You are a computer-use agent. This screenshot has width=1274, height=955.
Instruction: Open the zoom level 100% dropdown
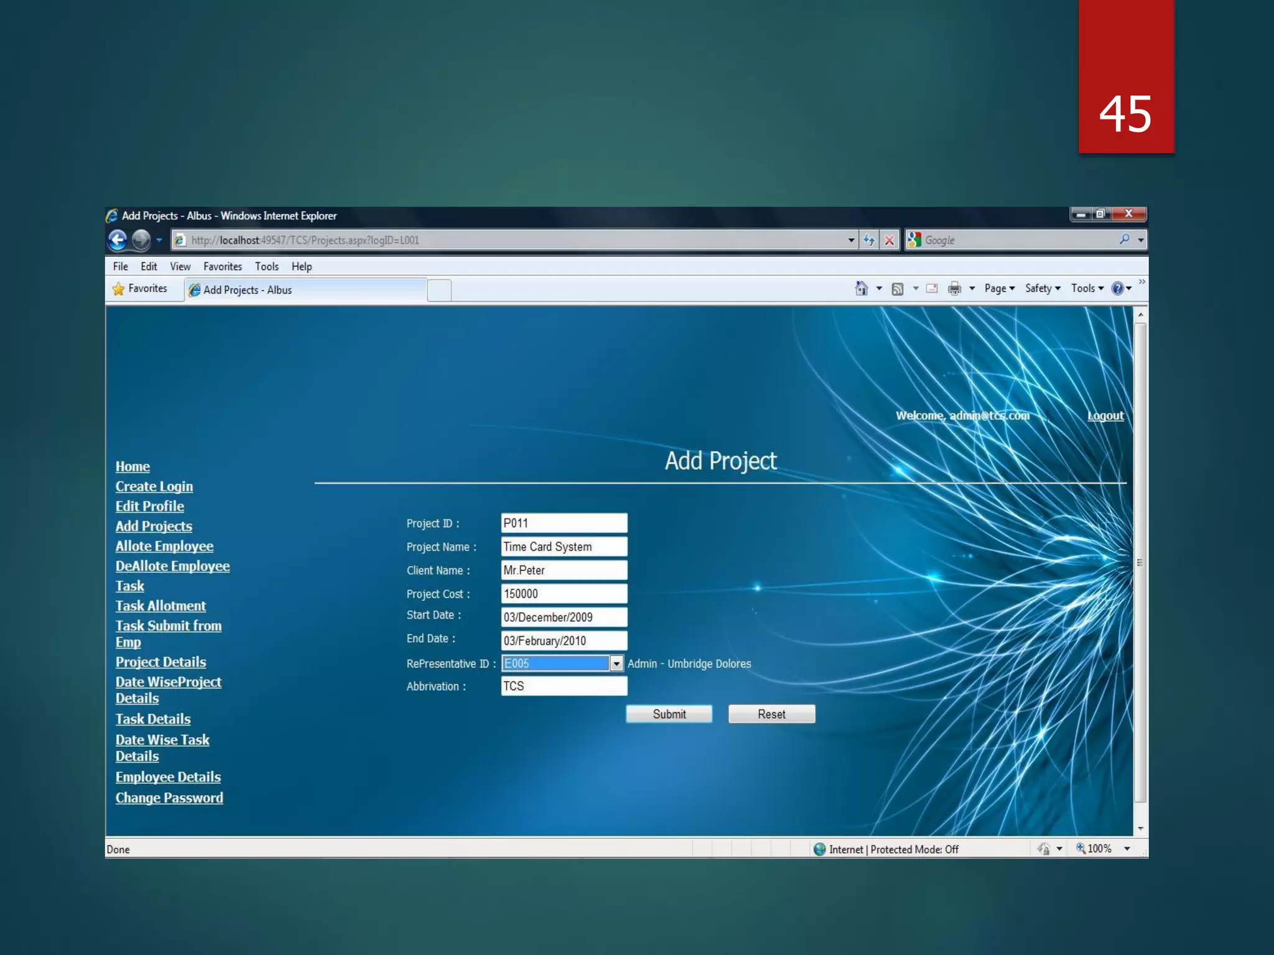1127,849
